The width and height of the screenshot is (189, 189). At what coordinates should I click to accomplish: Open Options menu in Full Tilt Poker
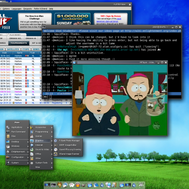[6, 9]
